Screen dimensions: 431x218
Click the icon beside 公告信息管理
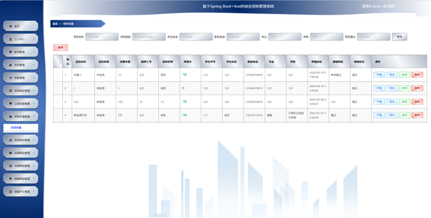[11, 104]
